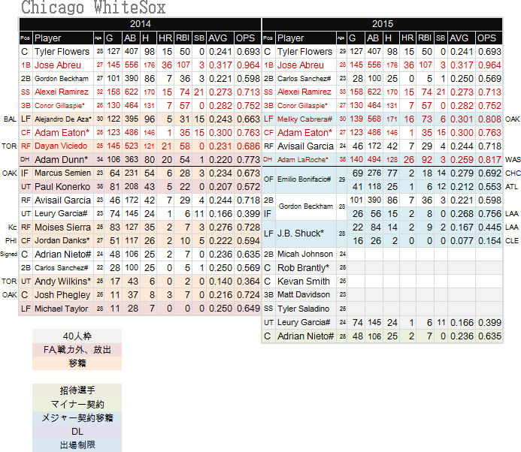Click Leury Garcia# in the 2015 table
The height and width of the screenshot is (452, 521).
click(x=304, y=322)
